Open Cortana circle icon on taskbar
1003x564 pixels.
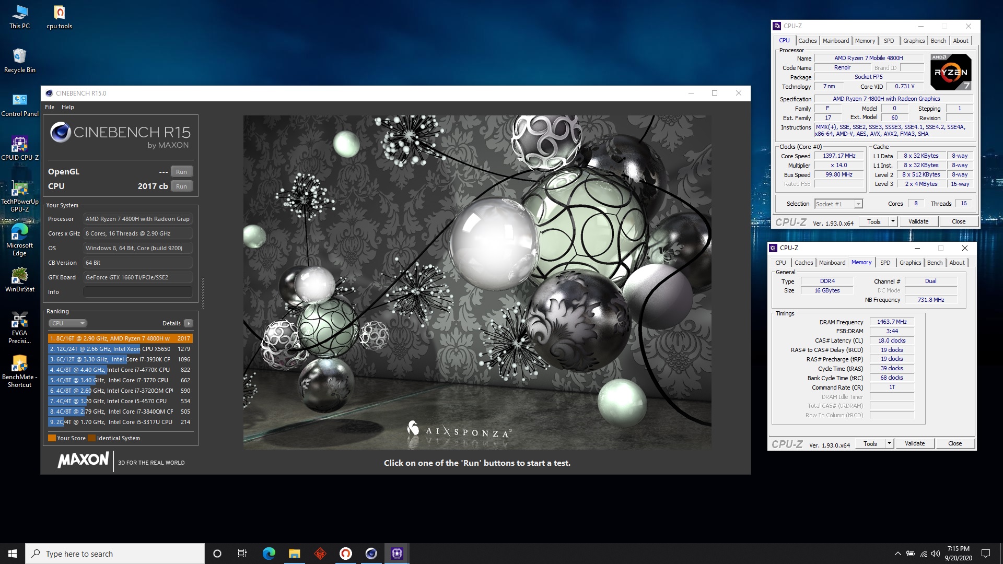[x=217, y=554]
